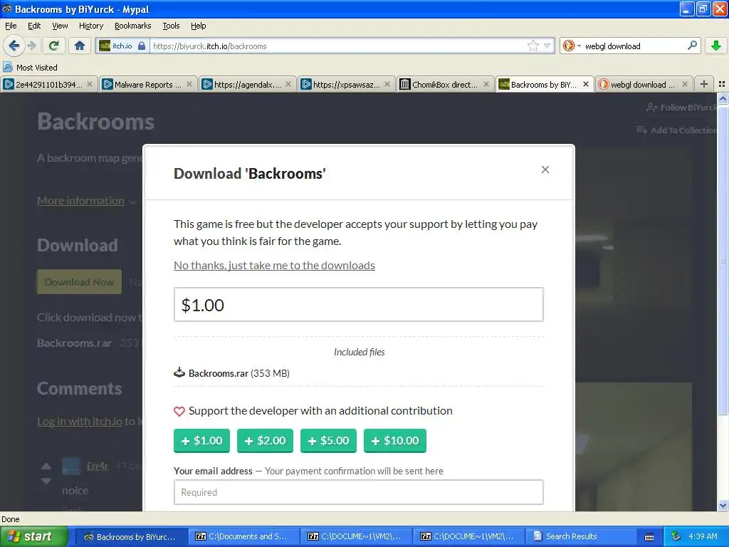Click the Follow BiYurck button
Screen dimensions: 729x547
coord(681,108)
